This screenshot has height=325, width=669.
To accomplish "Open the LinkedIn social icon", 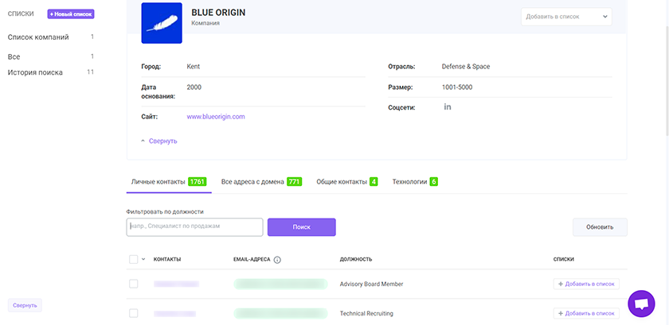I will tap(447, 107).
